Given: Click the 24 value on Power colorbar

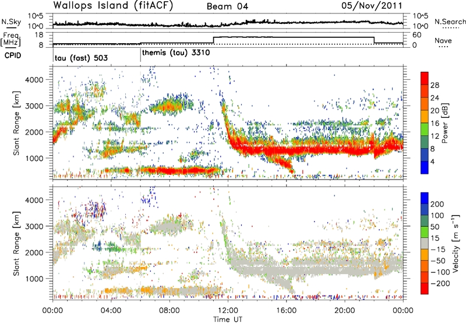Looking at the screenshot, I should [x=435, y=98].
